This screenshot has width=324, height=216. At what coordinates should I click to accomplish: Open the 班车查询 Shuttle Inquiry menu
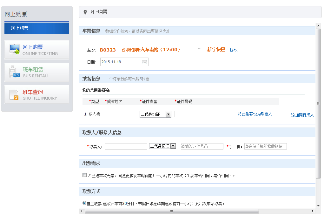tap(37, 94)
